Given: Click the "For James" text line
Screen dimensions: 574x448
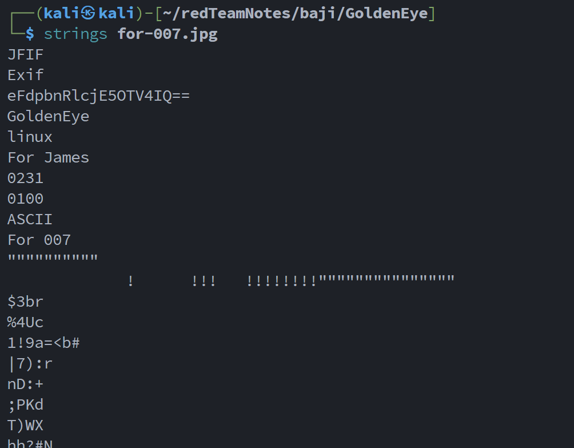Looking at the screenshot, I should click(48, 157).
